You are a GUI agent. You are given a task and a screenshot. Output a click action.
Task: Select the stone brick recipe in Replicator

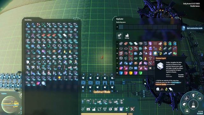(141, 43)
